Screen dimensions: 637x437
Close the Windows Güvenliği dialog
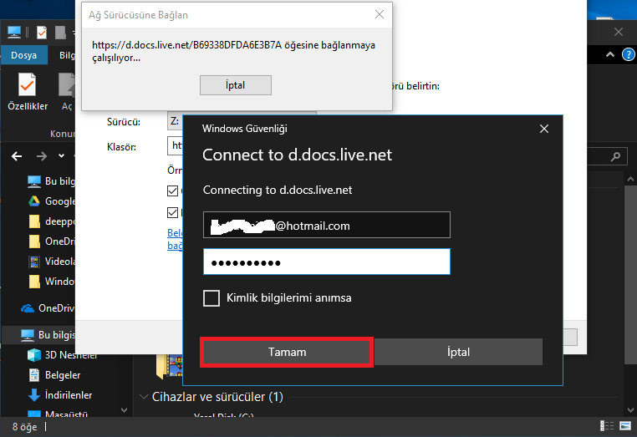(544, 129)
